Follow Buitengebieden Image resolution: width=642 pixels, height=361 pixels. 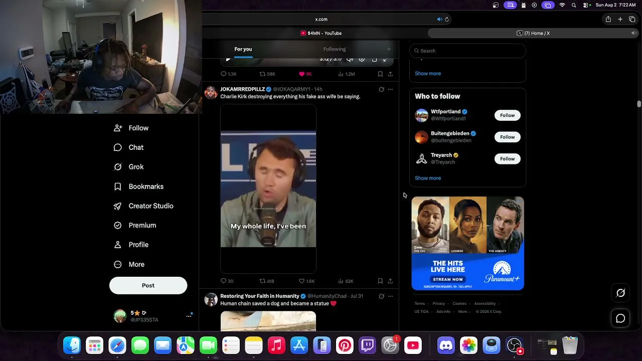[x=507, y=137]
